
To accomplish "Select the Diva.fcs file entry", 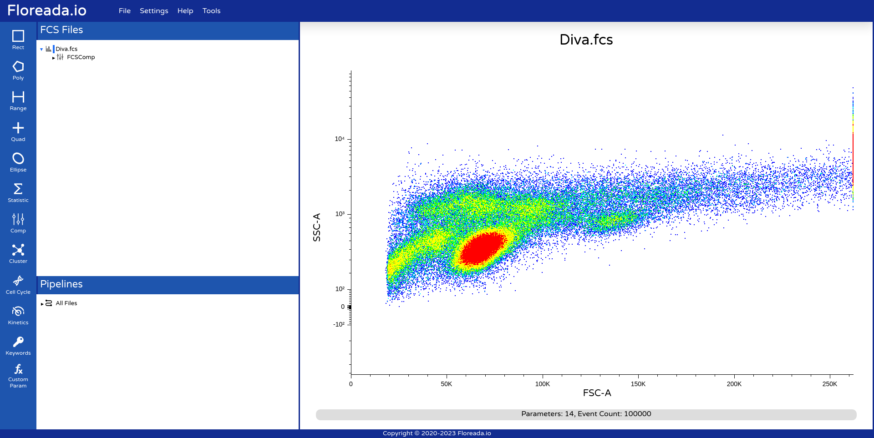I will [66, 49].
